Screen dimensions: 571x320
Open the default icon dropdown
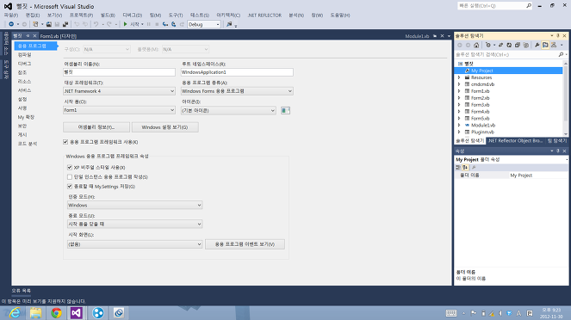(x=229, y=110)
